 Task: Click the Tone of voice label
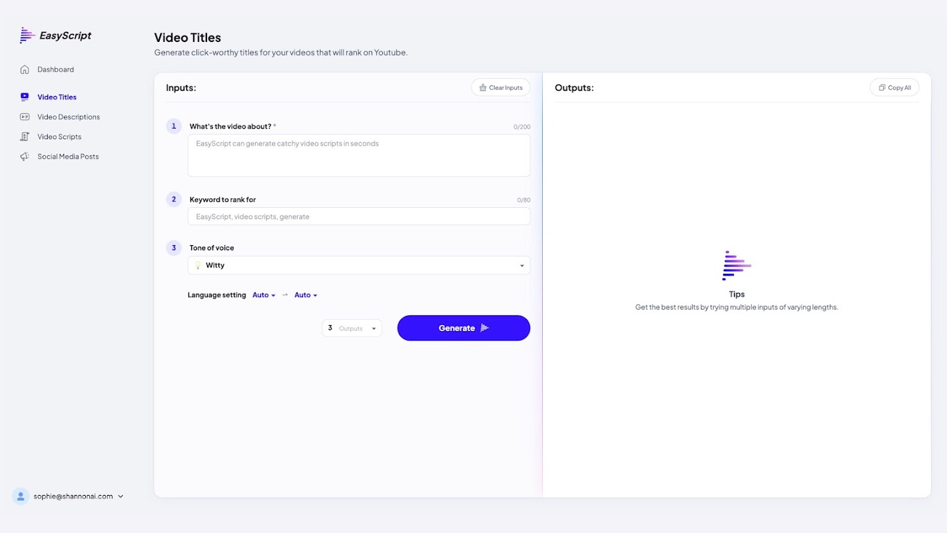point(212,248)
